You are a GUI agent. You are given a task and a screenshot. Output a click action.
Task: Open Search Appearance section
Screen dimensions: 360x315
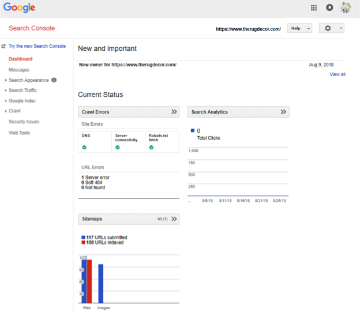[29, 80]
